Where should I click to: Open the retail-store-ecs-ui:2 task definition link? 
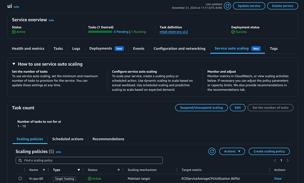click(174, 32)
